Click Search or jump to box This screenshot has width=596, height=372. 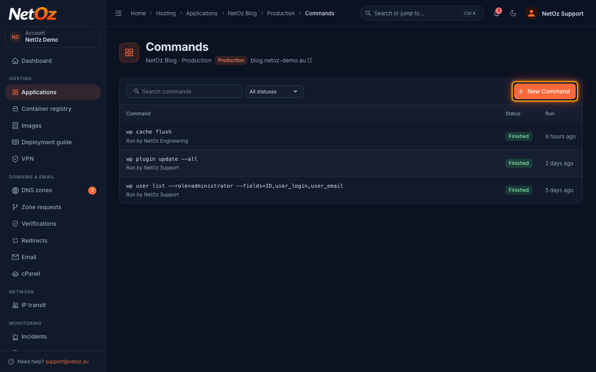coord(422,13)
